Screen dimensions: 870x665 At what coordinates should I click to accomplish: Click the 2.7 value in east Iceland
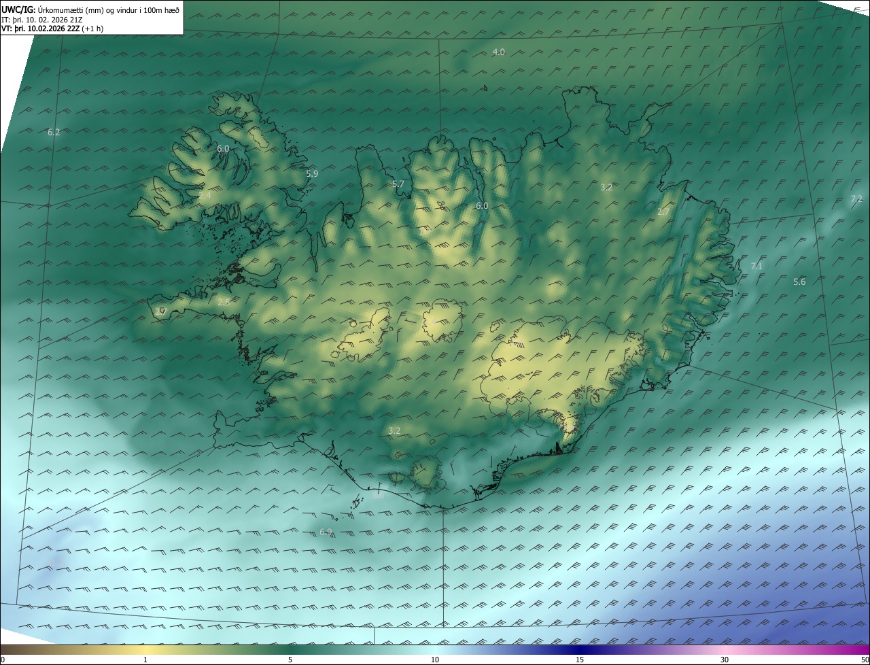pos(663,212)
